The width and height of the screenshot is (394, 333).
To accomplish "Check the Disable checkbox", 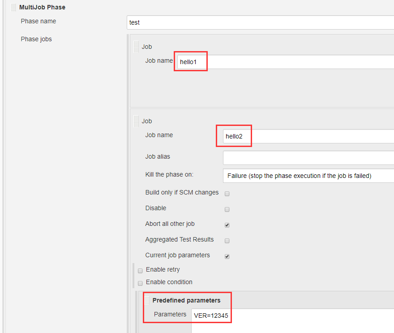I will tap(227, 209).
